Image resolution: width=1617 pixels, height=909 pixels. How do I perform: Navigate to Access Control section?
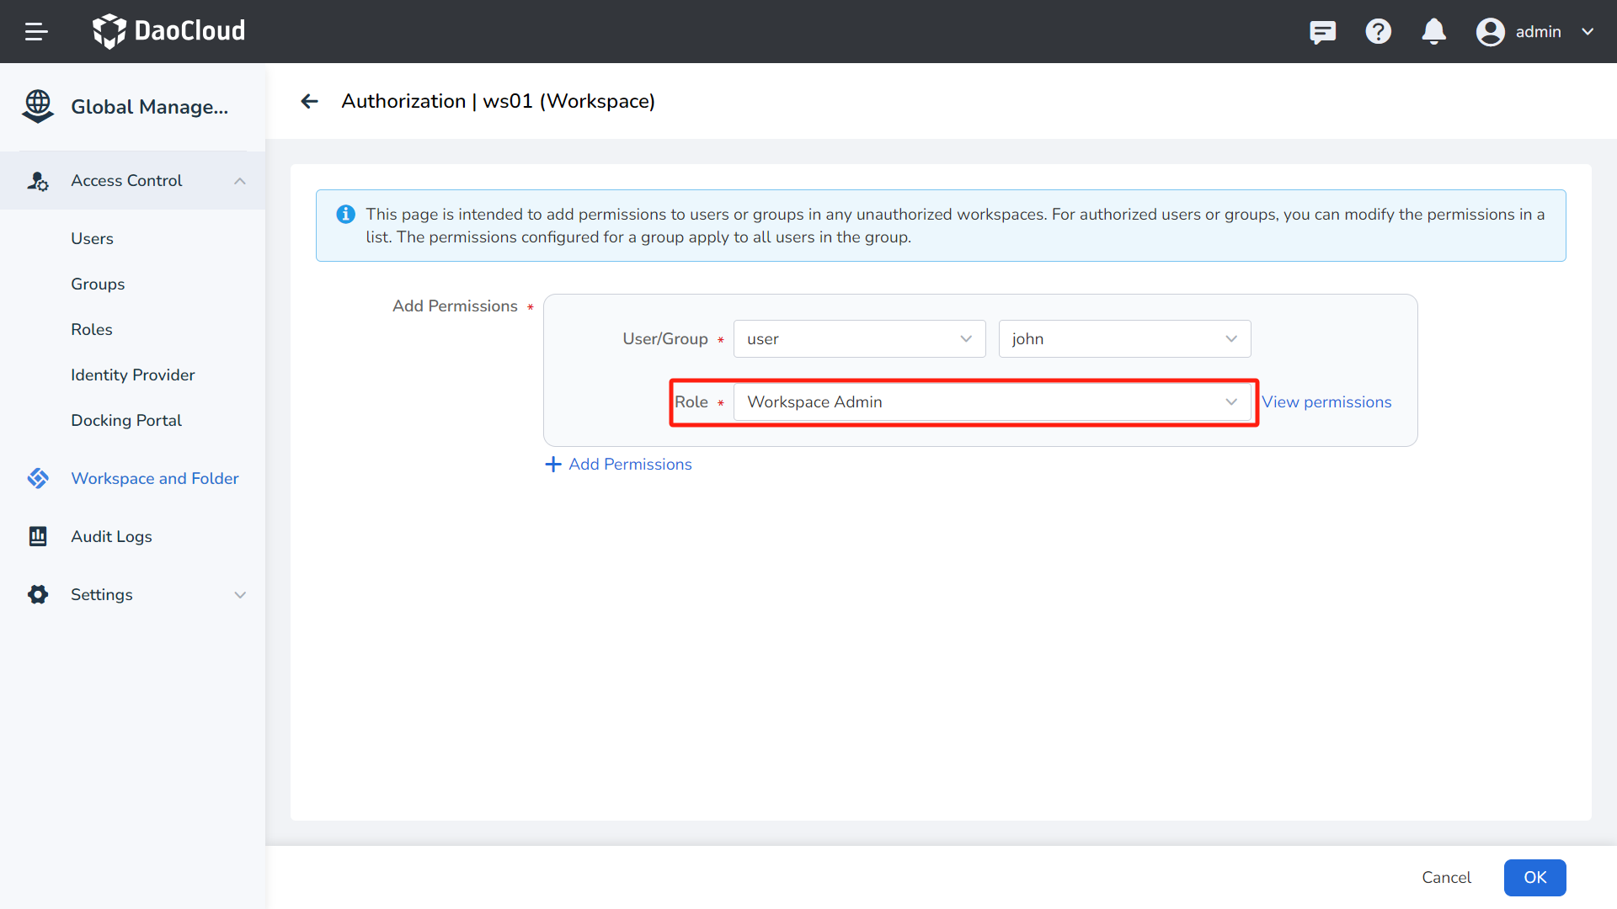click(125, 180)
